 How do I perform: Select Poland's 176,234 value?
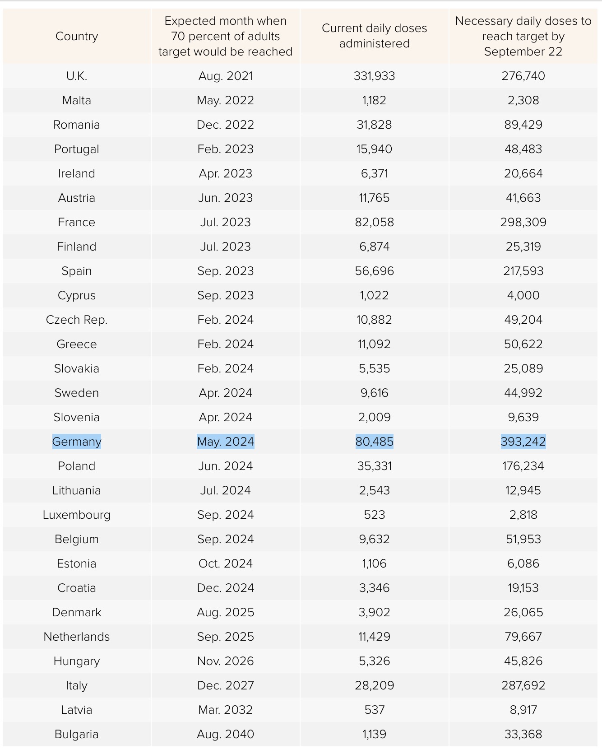point(523,466)
